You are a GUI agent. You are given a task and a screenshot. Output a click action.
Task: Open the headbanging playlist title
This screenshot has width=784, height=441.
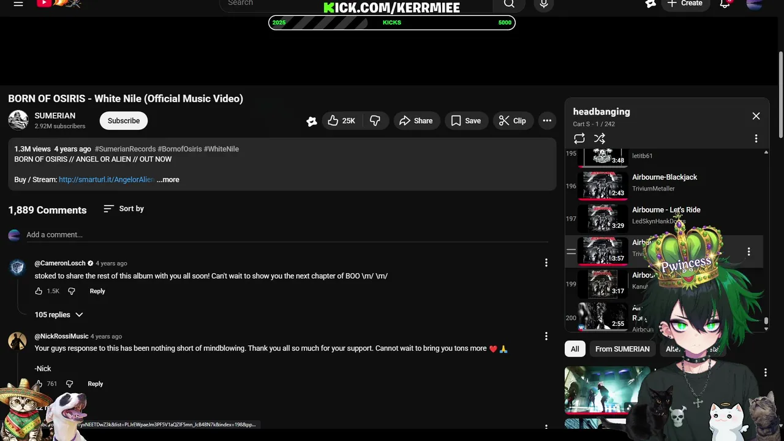(601, 111)
